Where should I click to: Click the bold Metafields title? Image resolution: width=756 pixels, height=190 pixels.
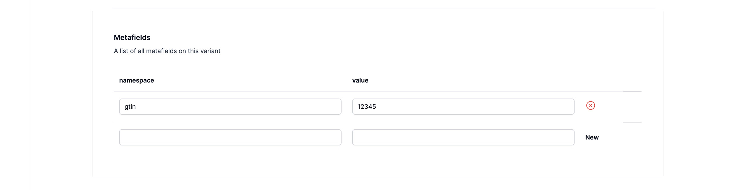pyautogui.click(x=132, y=38)
